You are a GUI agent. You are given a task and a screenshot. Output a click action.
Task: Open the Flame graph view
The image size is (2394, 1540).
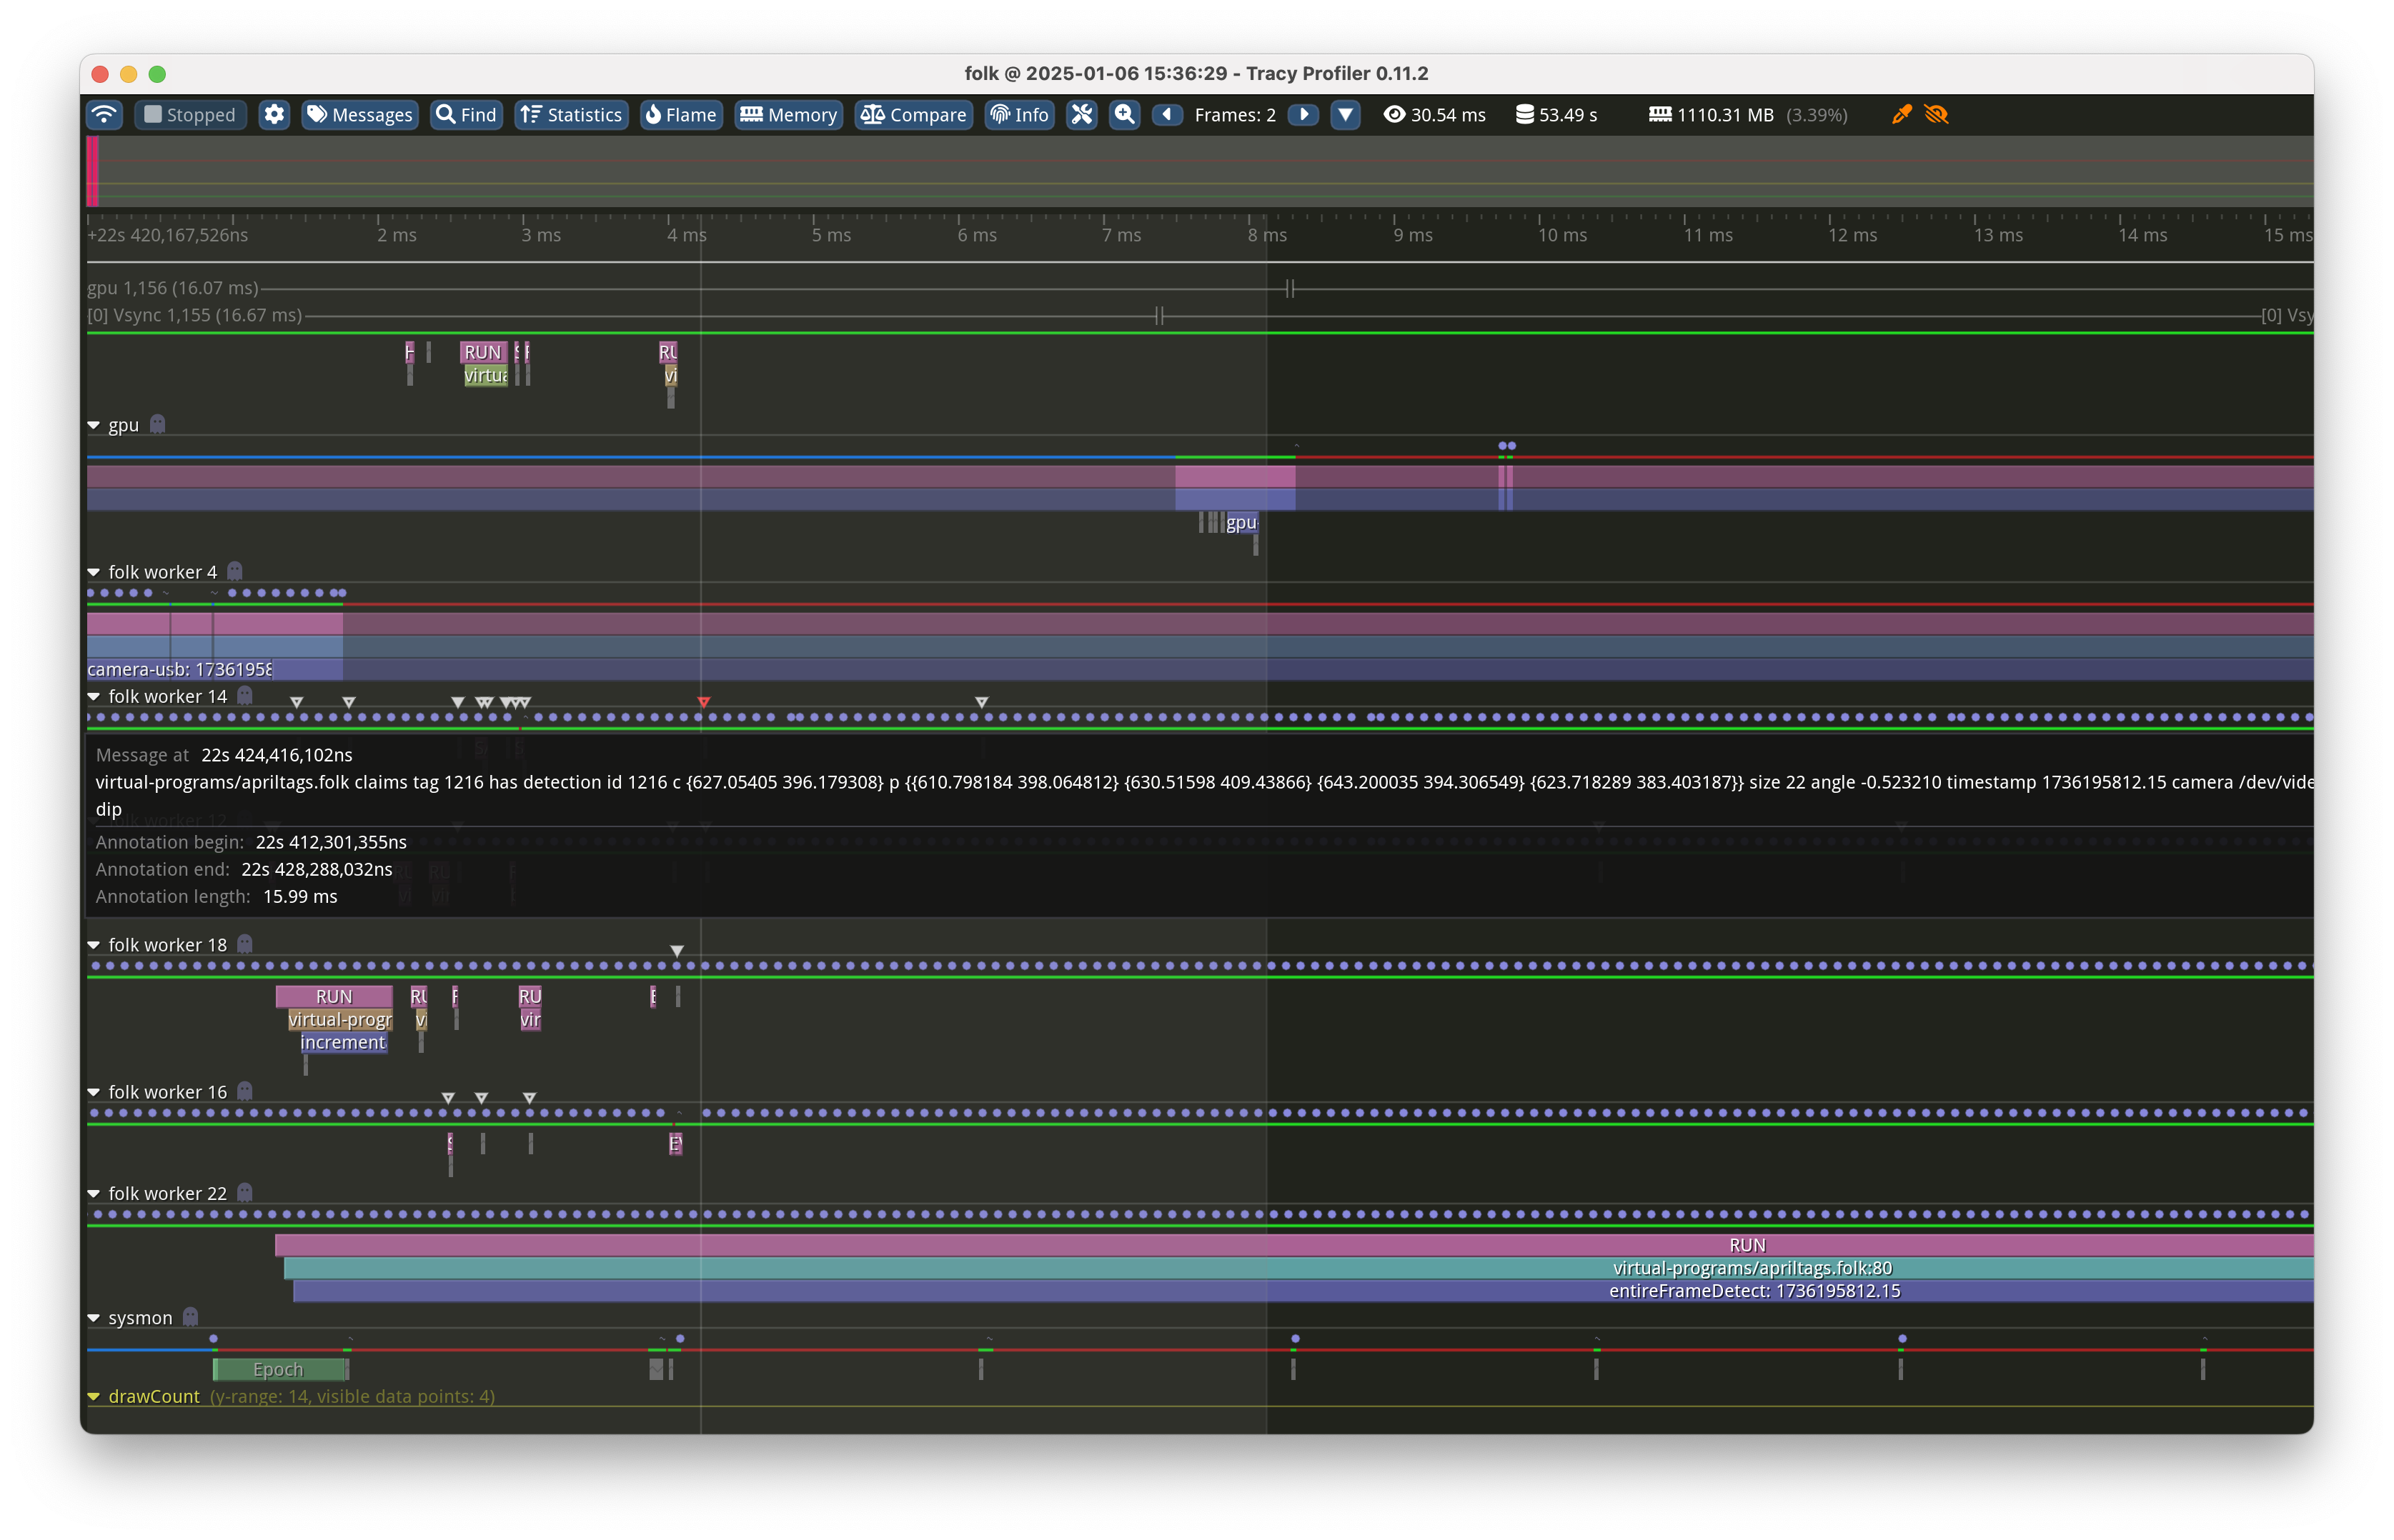point(680,115)
